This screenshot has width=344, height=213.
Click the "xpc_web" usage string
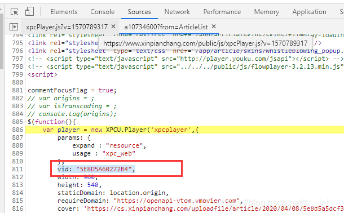point(118,153)
